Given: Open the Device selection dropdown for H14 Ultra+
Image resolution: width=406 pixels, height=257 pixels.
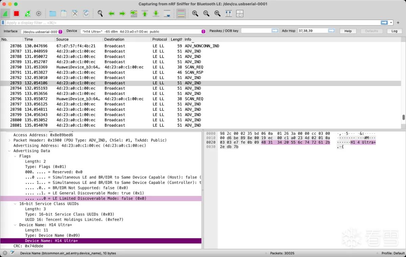Looking at the screenshot, I should (x=143, y=31).
